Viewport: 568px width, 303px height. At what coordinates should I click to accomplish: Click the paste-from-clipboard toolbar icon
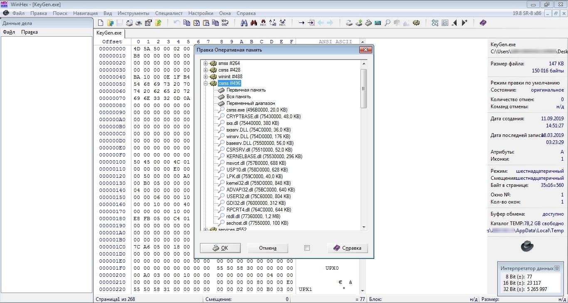tap(206, 23)
